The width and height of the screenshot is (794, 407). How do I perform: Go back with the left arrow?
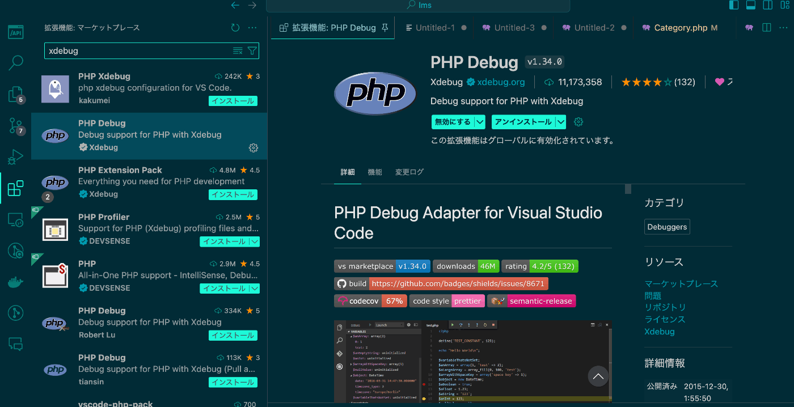coord(235,5)
